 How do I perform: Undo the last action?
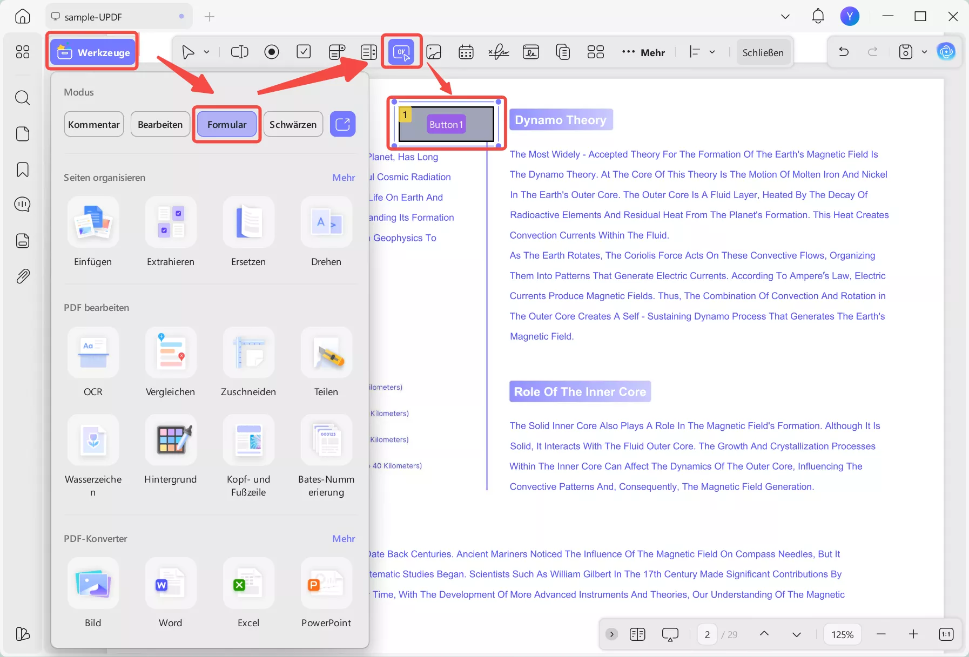[844, 52]
